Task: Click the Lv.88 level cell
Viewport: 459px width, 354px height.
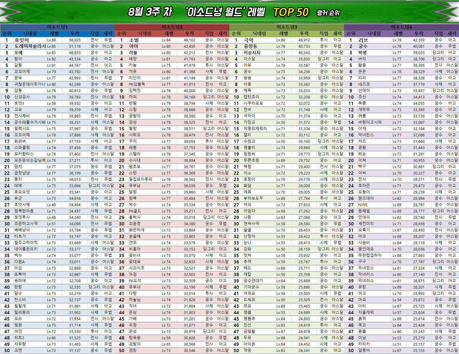Action: pyautogui.click(x=51, y=40)
